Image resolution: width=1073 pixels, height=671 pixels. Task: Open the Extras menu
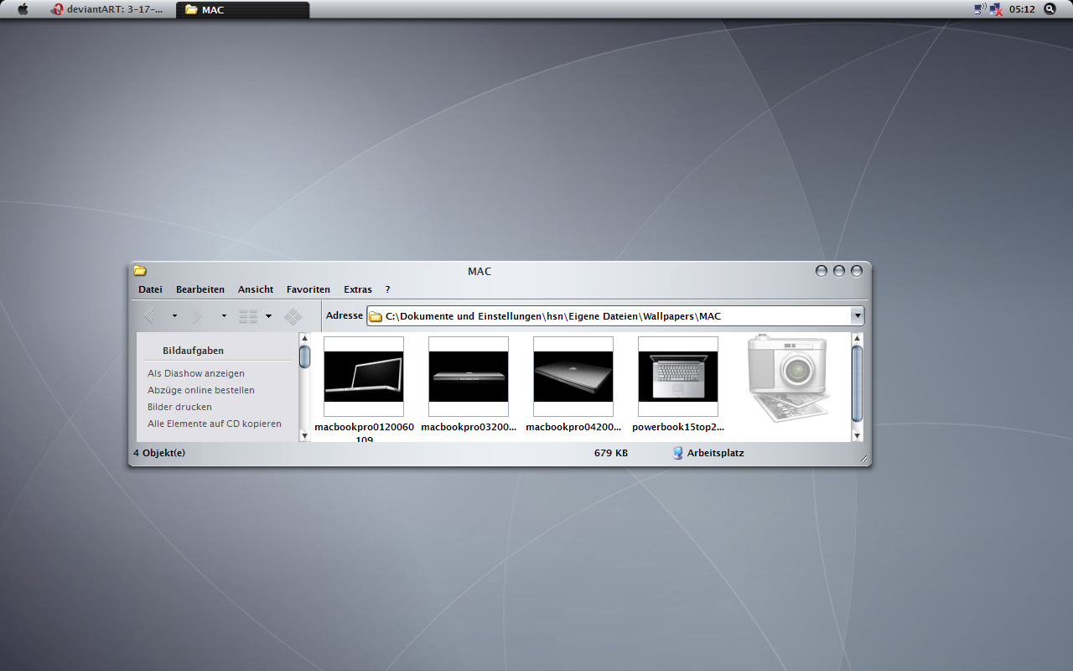pos(358,289)
